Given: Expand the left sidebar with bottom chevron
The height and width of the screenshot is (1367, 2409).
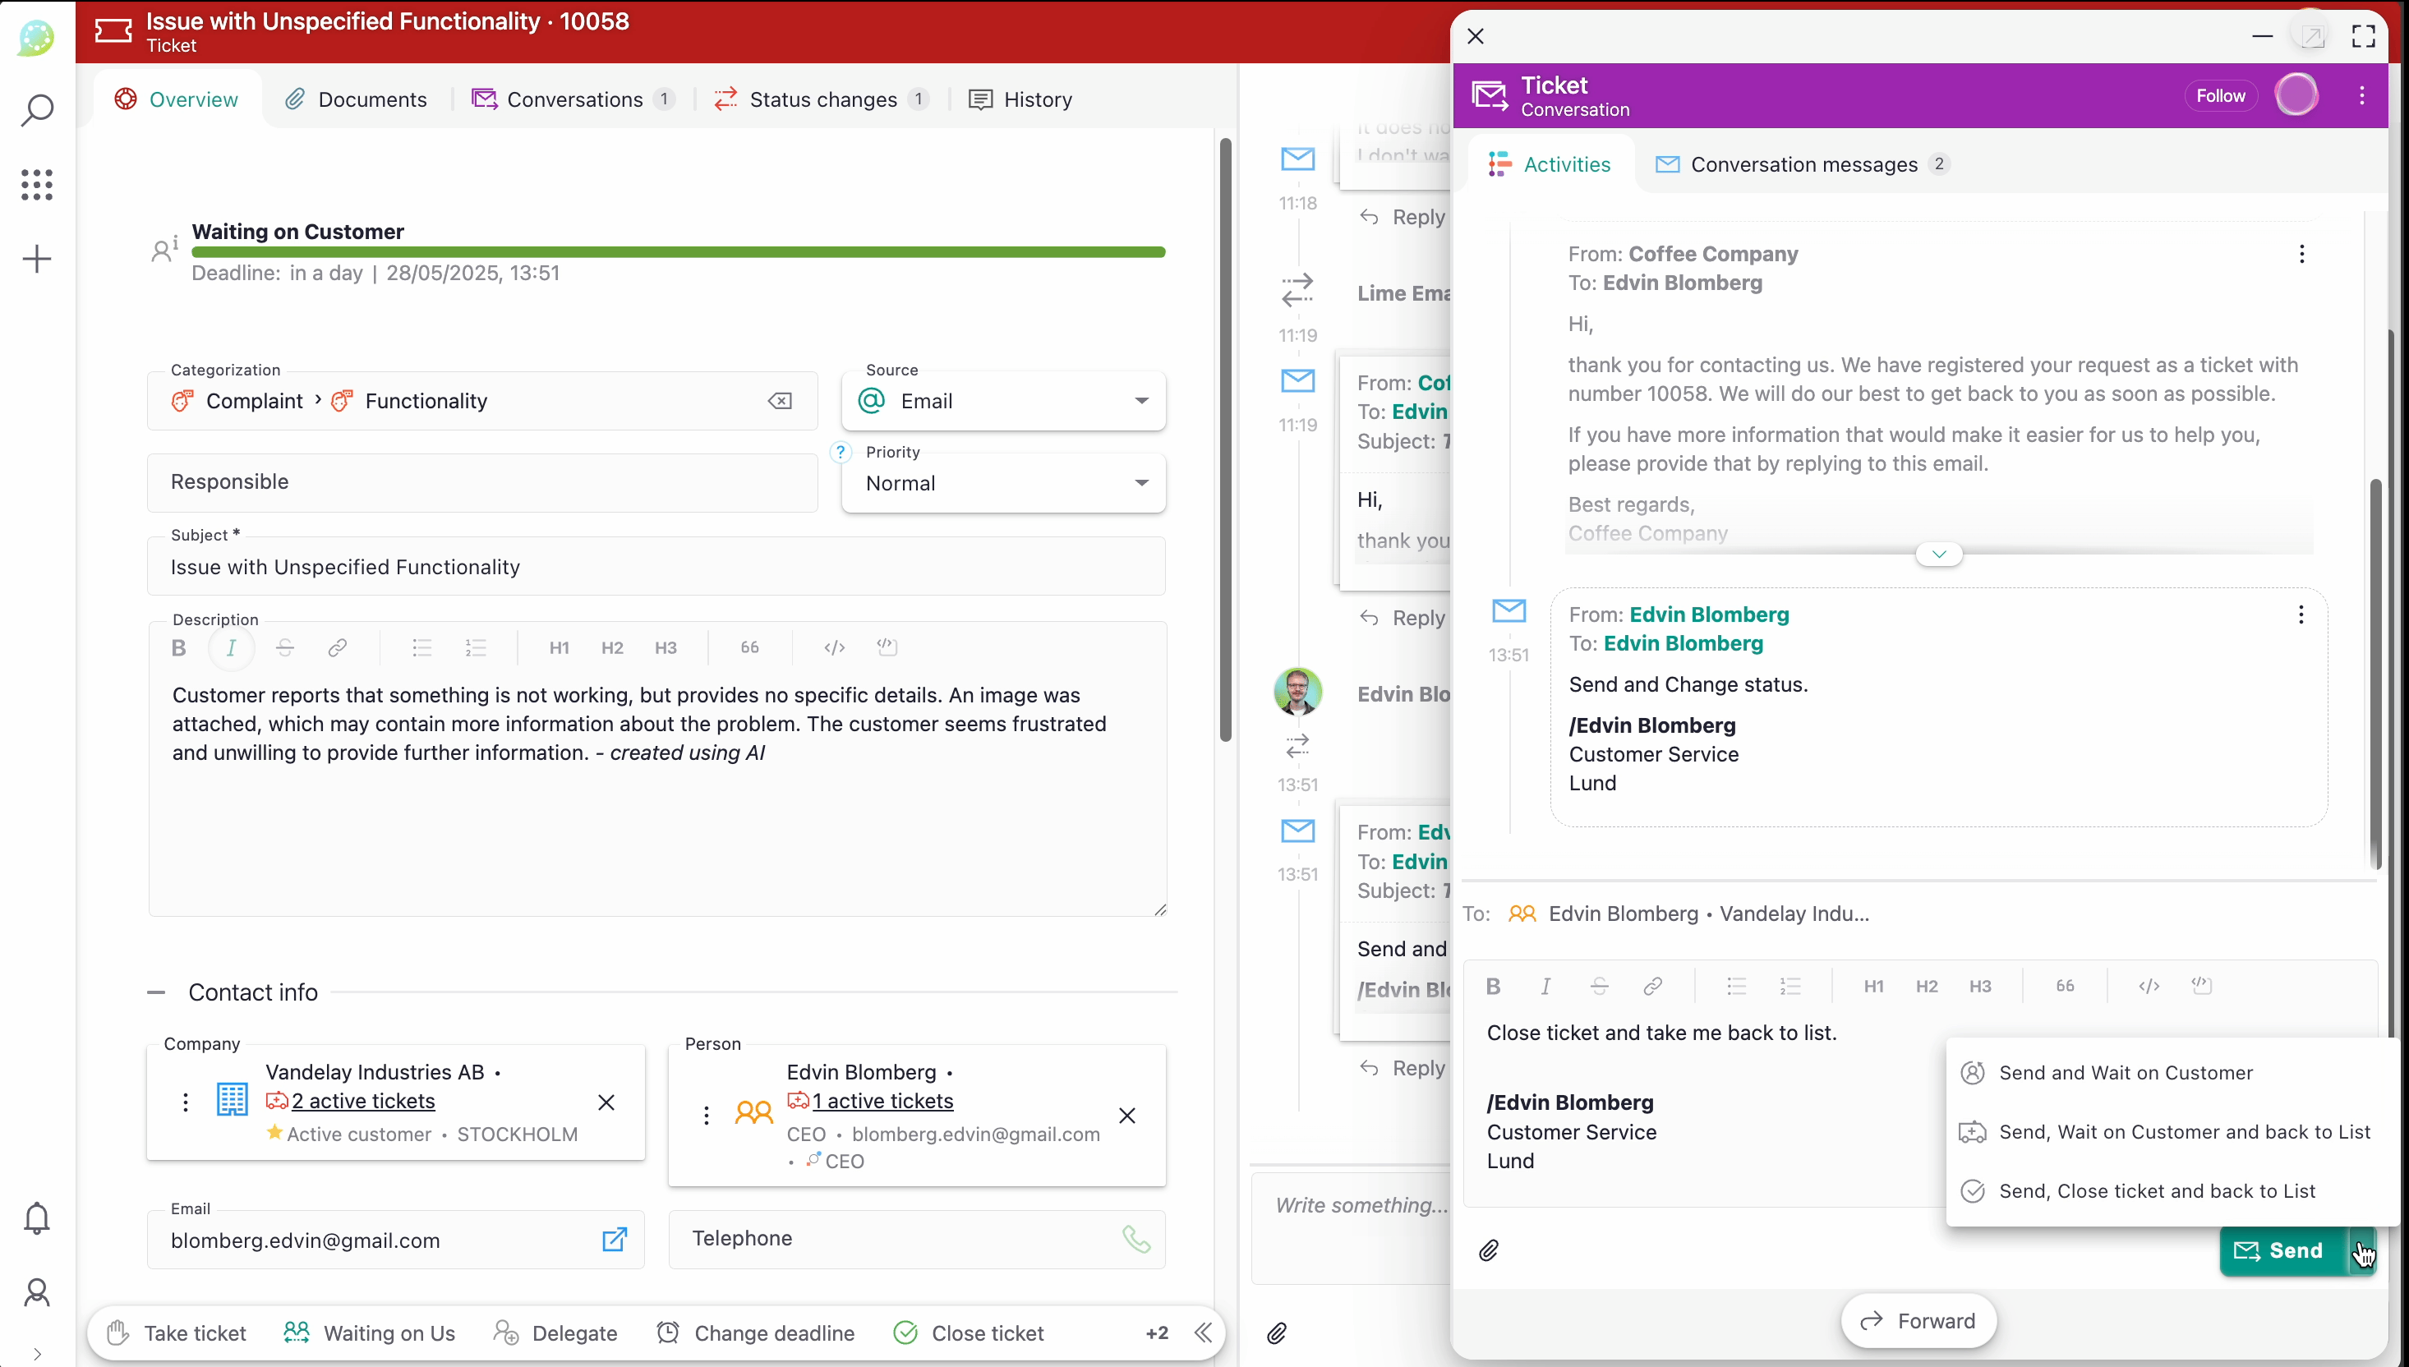Looking at the screenshot, I should point(37,1354).
